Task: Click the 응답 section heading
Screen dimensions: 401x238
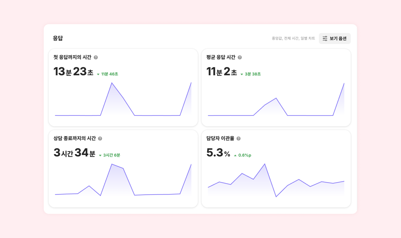Action: pos(58,38)
